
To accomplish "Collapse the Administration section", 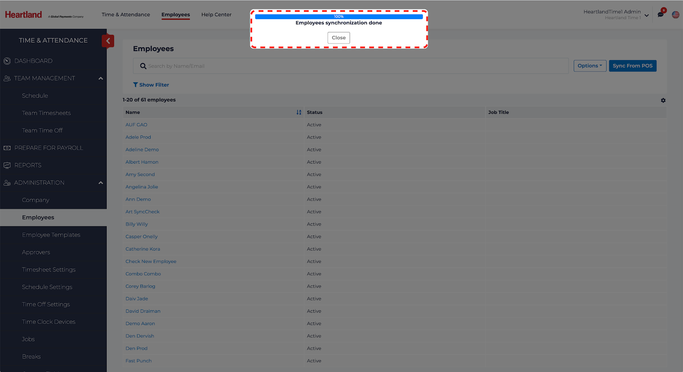I will (101, 183).
